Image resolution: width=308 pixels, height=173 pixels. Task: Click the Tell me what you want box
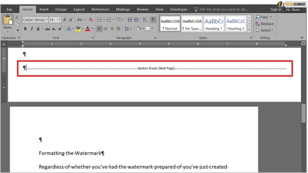(x=221, y=9)
